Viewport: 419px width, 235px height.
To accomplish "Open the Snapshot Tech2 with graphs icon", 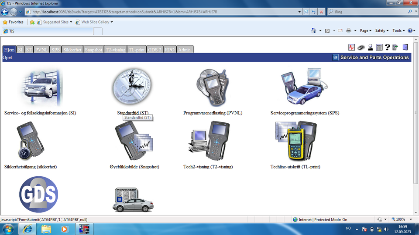I will (x=134, y=141).
